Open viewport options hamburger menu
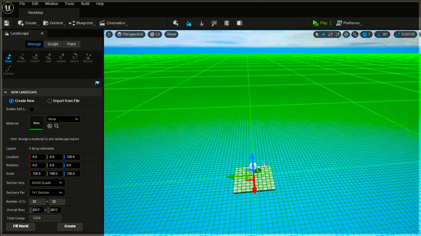Screen dimensions: 421x236 109,34
